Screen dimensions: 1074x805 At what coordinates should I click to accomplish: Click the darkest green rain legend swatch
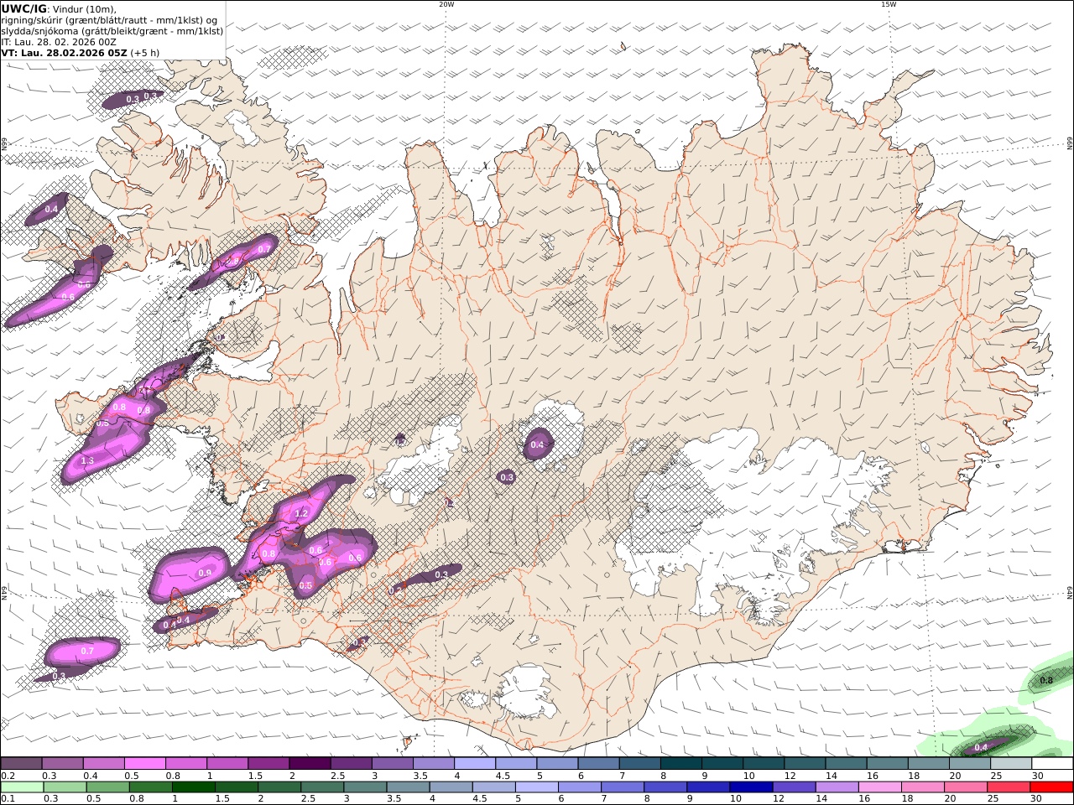point(194,787)
